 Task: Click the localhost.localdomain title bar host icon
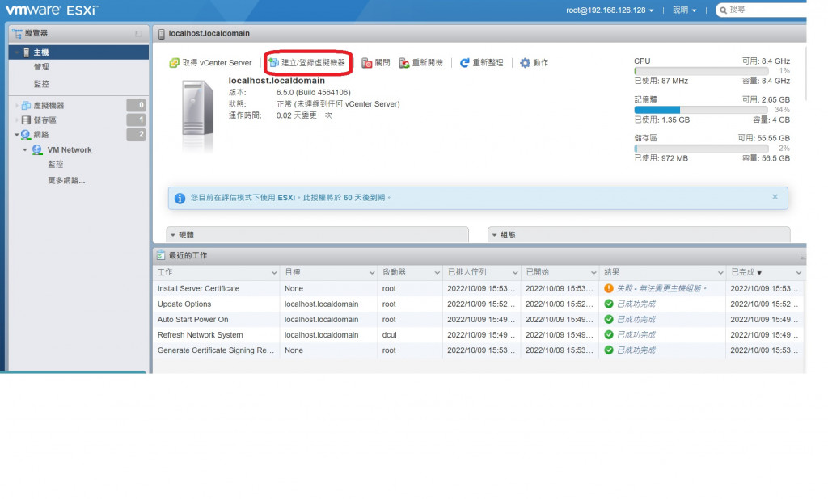(162, 34)
